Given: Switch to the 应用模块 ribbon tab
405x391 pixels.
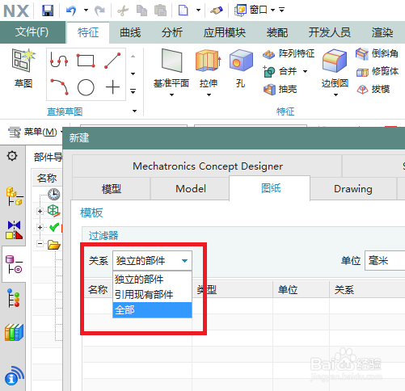Looking at the screenshot, I should point(225,32).
